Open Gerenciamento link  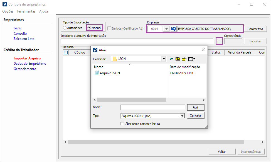click(25, 69)
